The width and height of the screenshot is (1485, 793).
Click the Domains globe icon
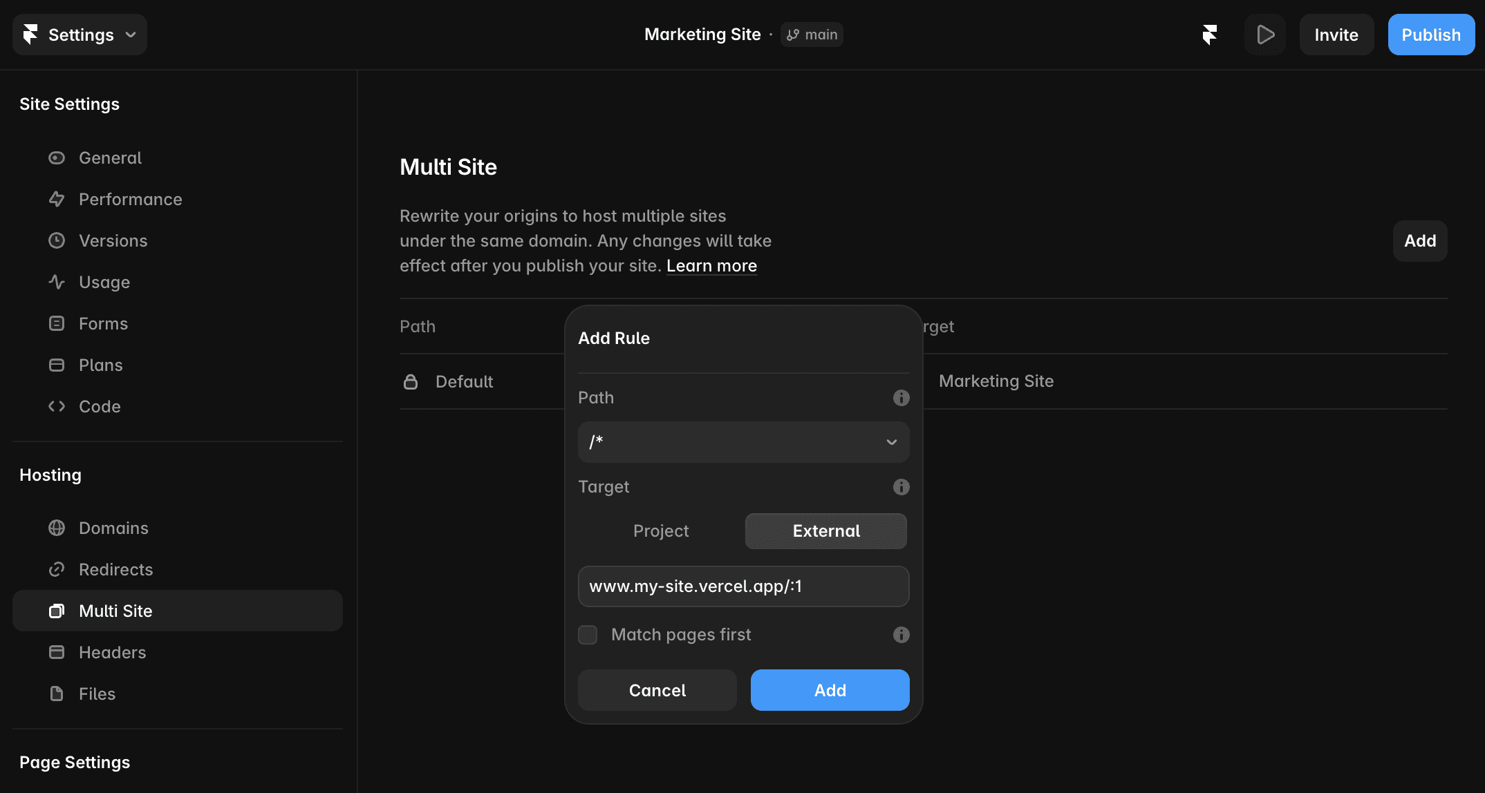(57, 528)
